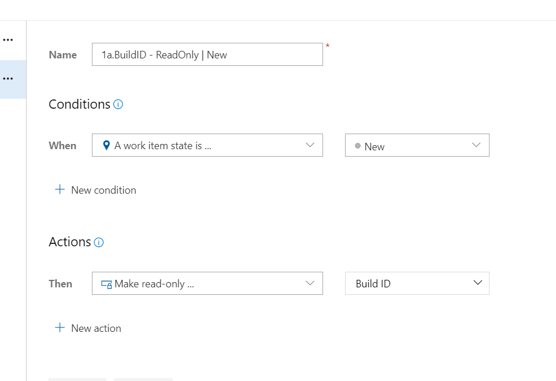The width and height of the screenshot is (556, 381).
Task: Open the ellipsis menu on the highlighted rule
Action: tap(8, 79)
